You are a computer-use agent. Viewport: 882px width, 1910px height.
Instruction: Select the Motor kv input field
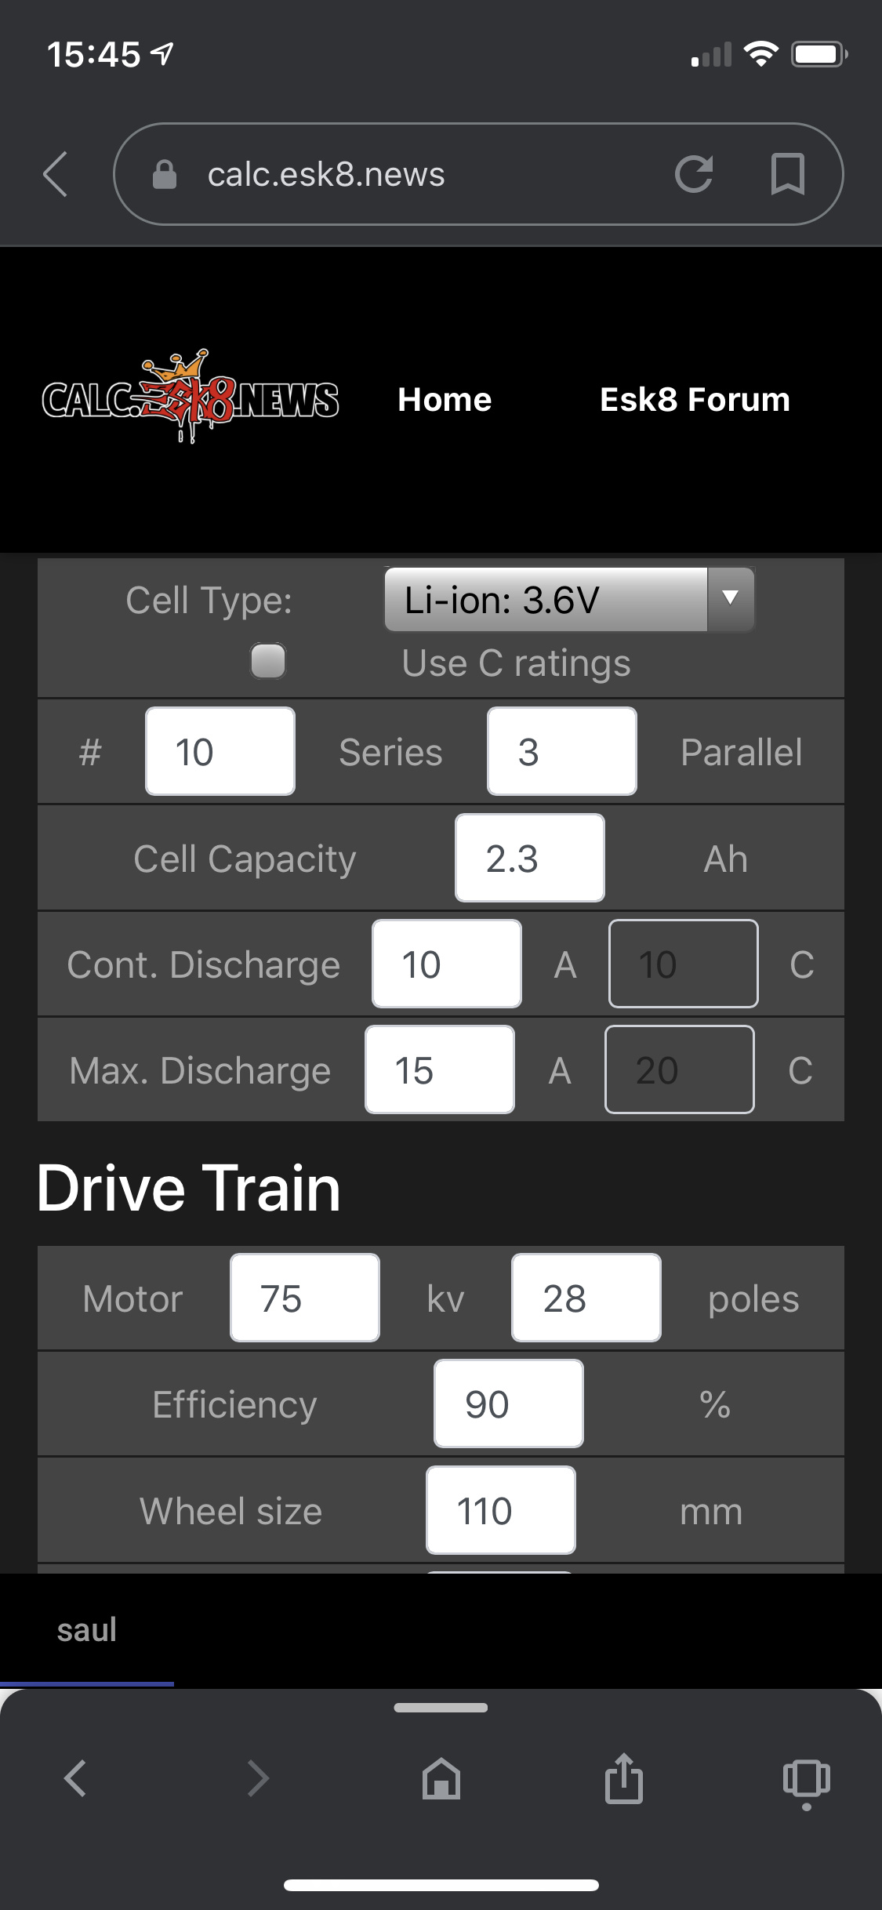point(305,1298)
